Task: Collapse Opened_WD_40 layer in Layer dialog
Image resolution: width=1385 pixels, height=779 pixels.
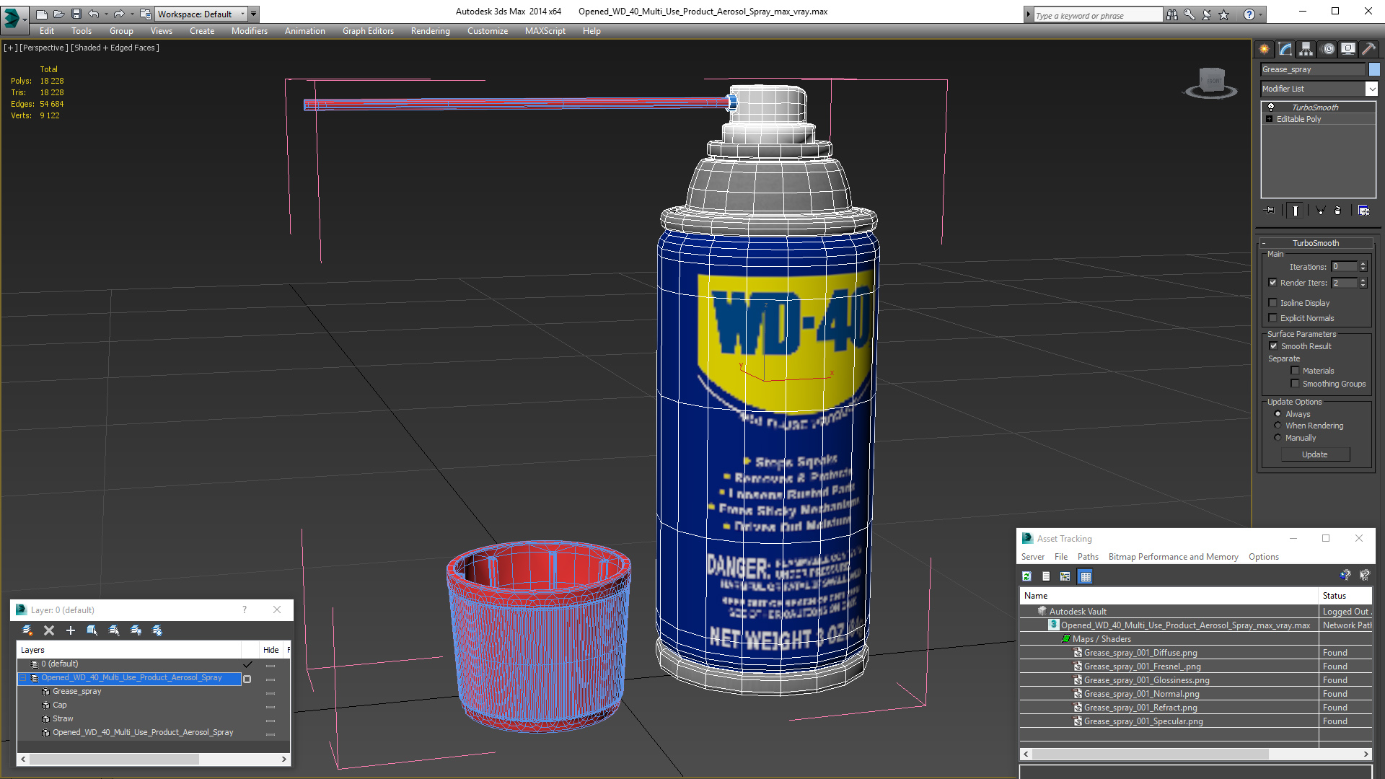Action: tap(23, 678)
